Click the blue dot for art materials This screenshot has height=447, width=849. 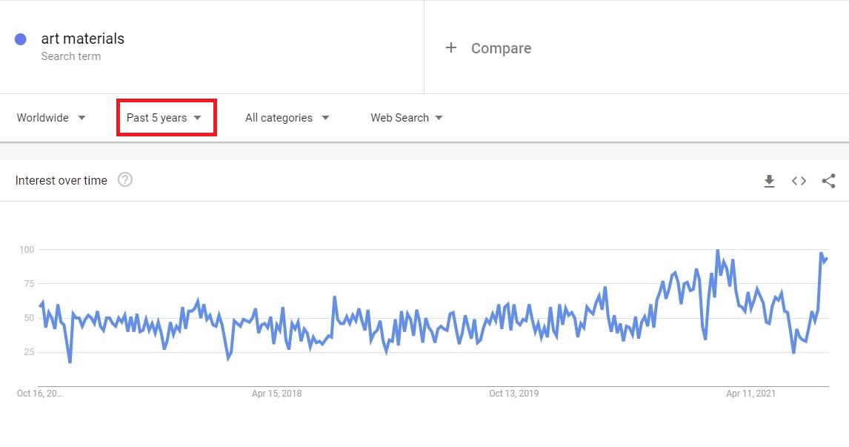21,39
